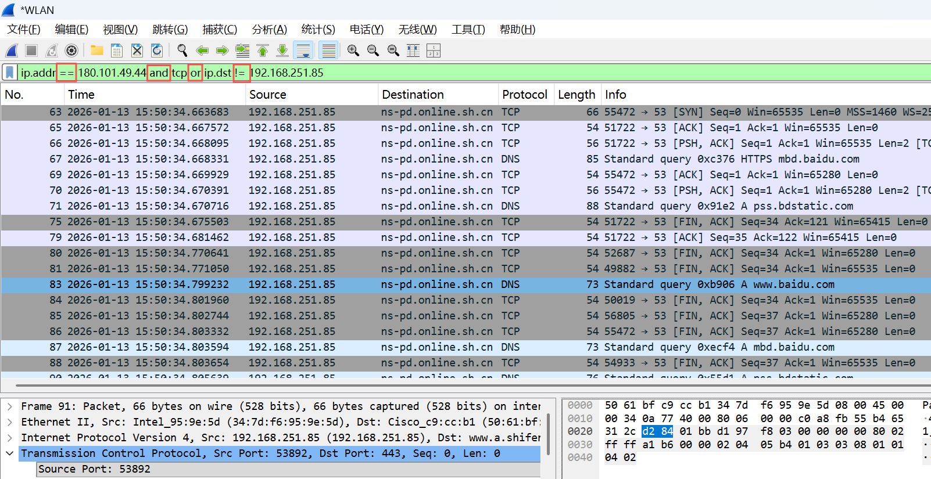
Task: Click highlighted hex bytes d2 84
Action: [x=657, y=431]
